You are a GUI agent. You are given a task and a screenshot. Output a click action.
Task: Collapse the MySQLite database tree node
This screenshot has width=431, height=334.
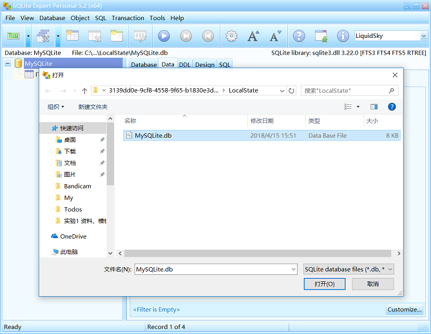(x=8, y=64)
